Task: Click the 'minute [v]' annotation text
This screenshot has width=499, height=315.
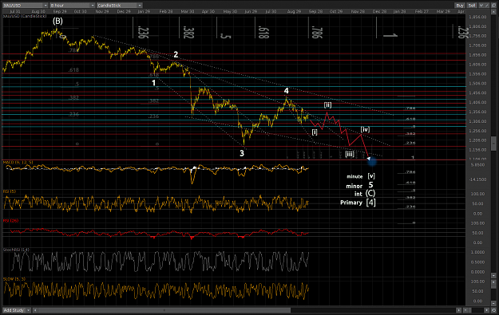Action: tap(361, 176)
